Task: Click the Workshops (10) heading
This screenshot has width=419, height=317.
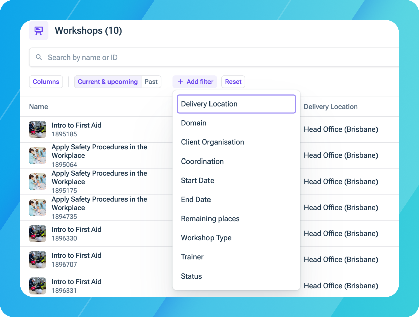Action: [88, 31]
